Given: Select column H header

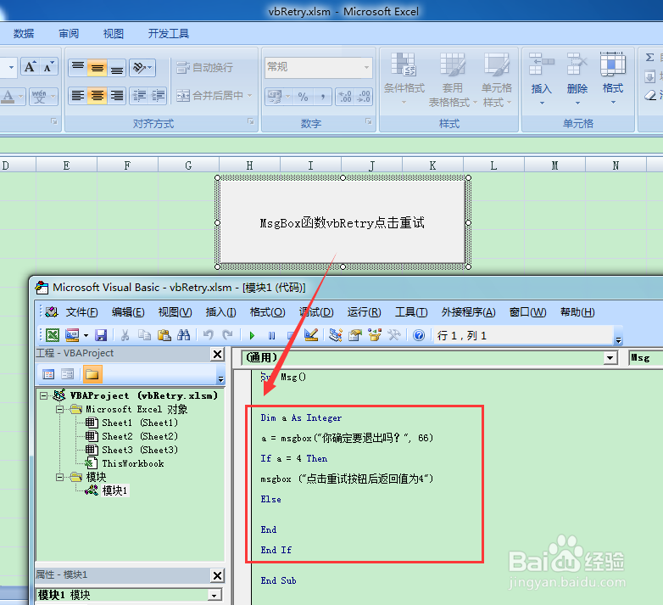Looking at the screenshot, I should 249,165.
